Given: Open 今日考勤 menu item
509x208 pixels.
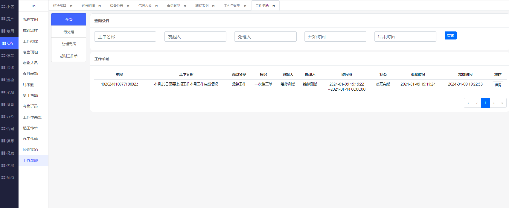Looking at the screenshot, I should [x=30, y=74].
